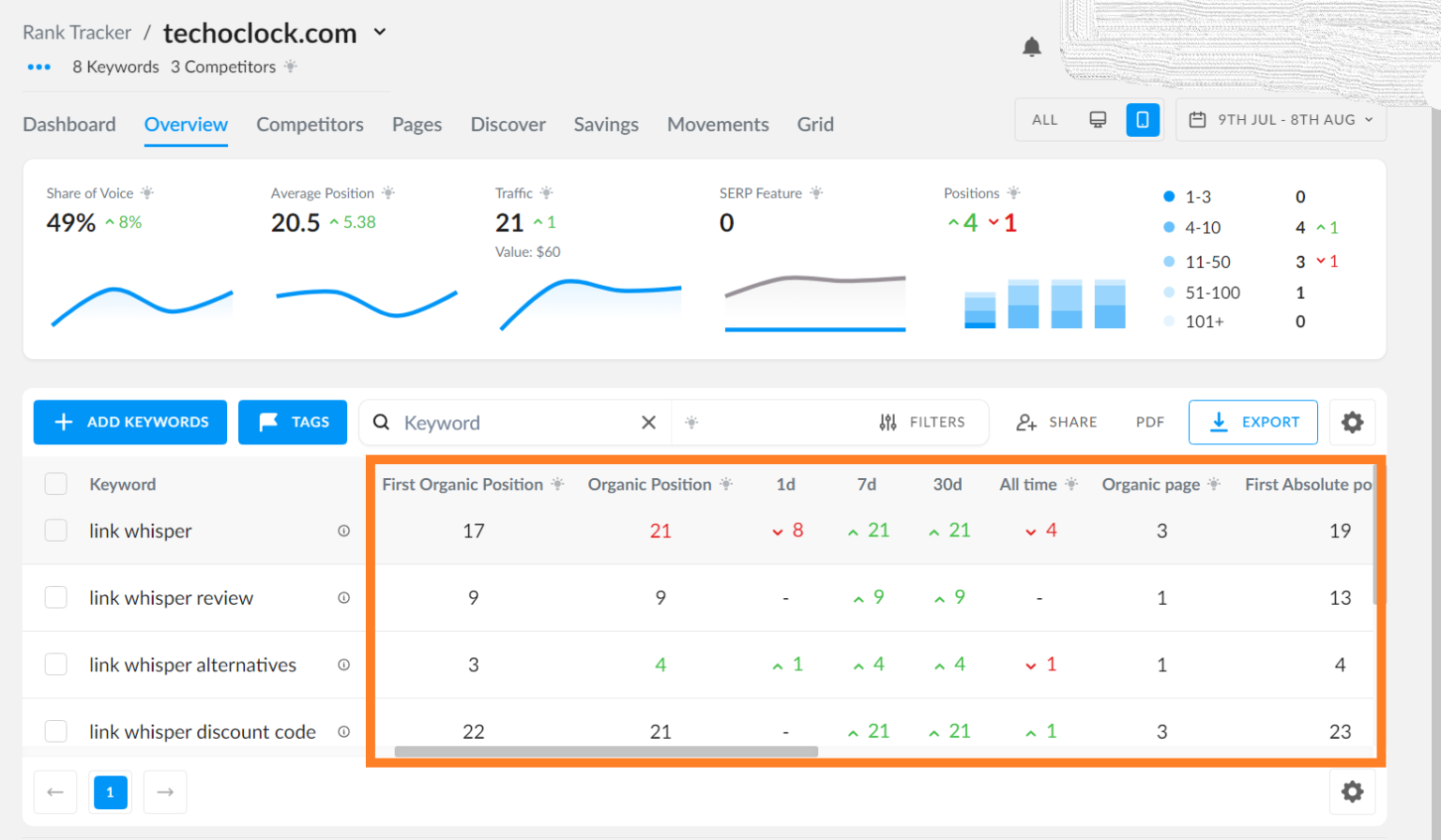Select the mobile device filter icon
The height and width of the screenshot is (840, 1441).
click(x=1143, y=119)
